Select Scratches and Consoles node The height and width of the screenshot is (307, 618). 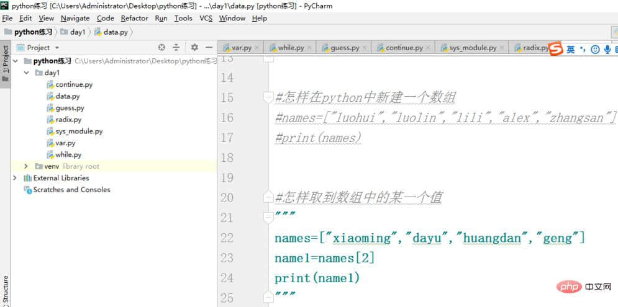pyautogui.click(x=71, y=190)
